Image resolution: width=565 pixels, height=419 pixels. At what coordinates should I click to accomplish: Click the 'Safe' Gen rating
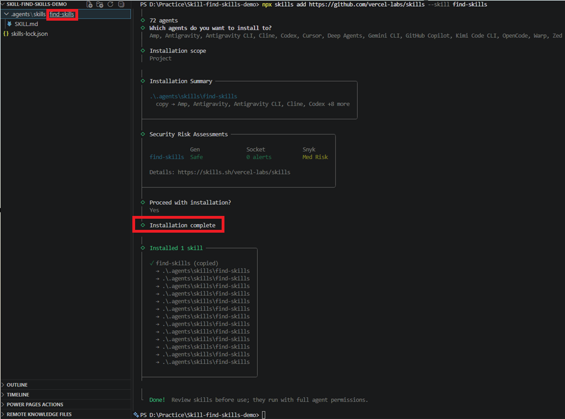click(x=197, y=157)
